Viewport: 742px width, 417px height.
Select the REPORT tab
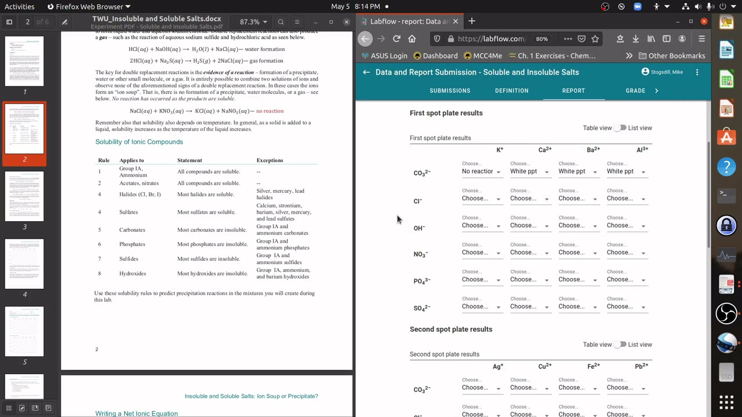573,91
